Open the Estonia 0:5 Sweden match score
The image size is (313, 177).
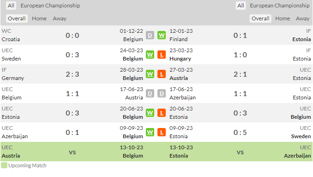[240, 132]
